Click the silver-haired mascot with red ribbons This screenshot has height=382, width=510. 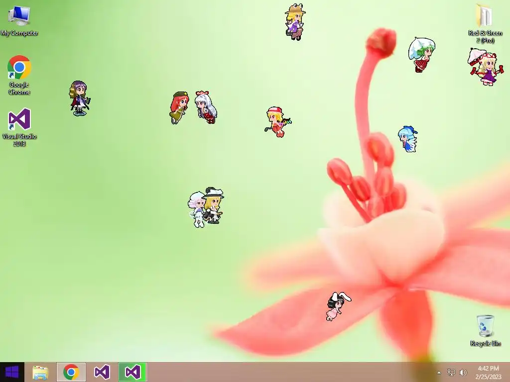[206, 107]
